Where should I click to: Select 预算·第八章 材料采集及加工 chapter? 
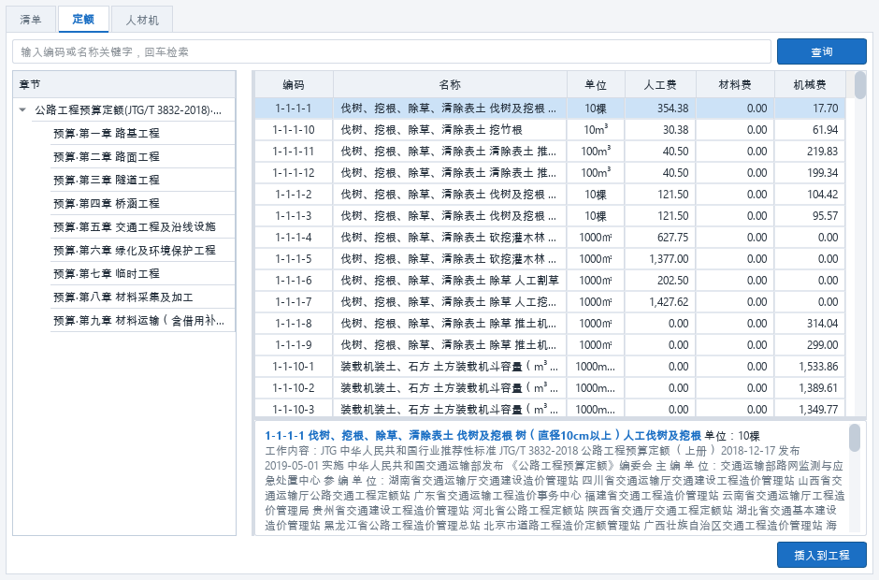click(123, 297)
